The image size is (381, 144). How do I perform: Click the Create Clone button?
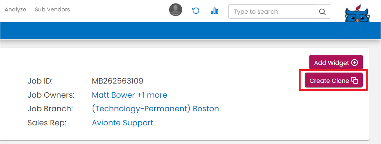pos(334,80)
